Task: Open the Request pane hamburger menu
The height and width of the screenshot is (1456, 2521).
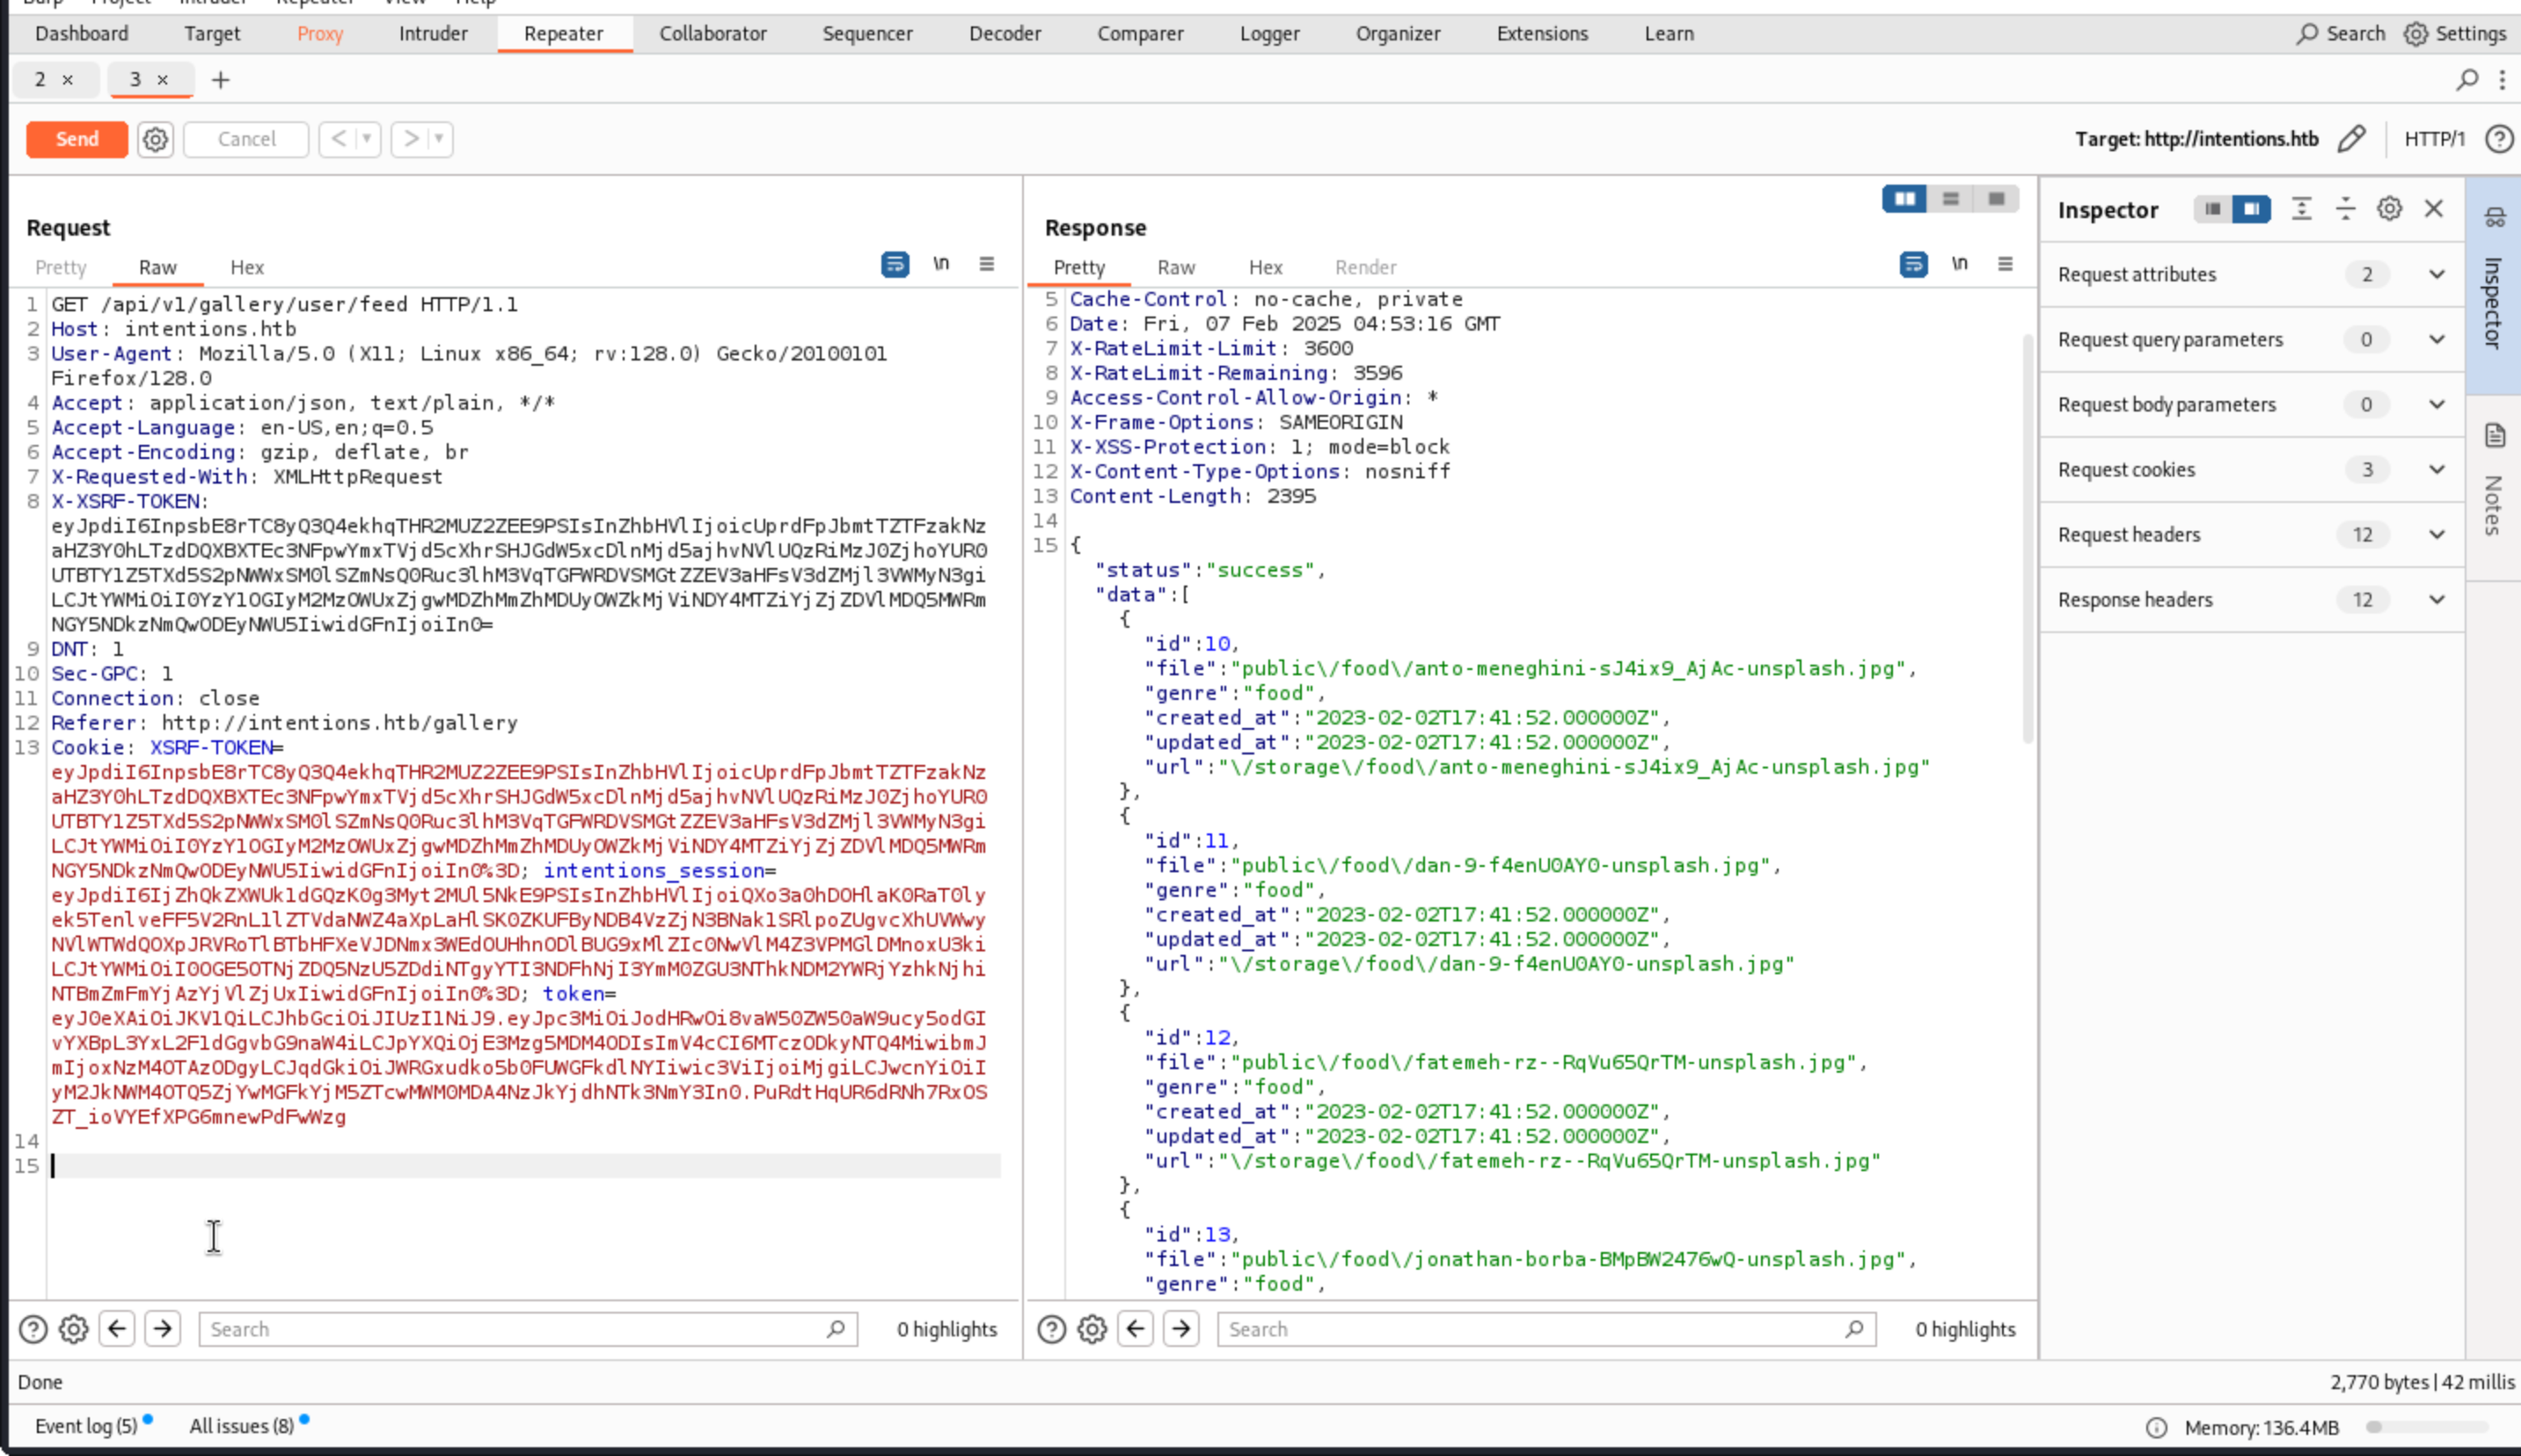Action: [x=986, y=264]
